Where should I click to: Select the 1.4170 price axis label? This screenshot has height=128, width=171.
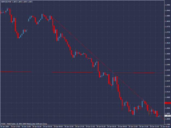168,87
